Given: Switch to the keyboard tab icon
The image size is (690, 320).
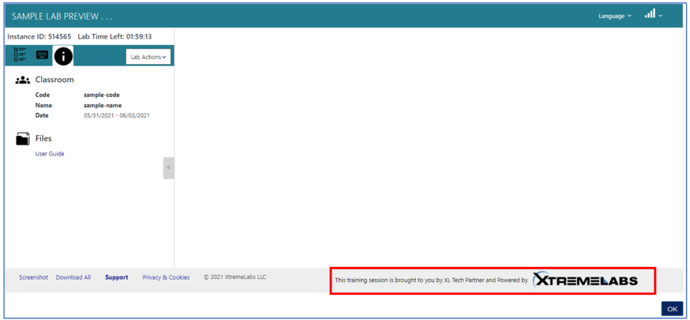Looking at the screenshot, I should tap(42, 56).
